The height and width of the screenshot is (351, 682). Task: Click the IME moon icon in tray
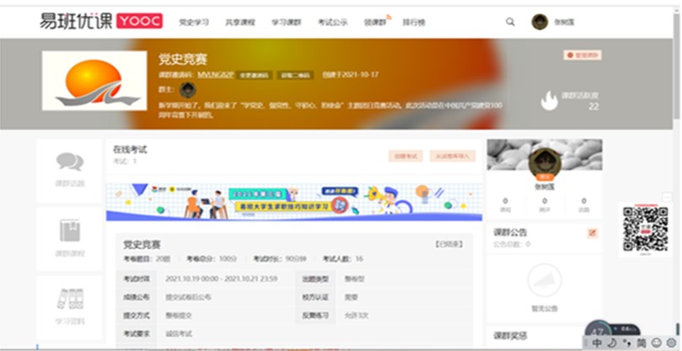[611, 343]
